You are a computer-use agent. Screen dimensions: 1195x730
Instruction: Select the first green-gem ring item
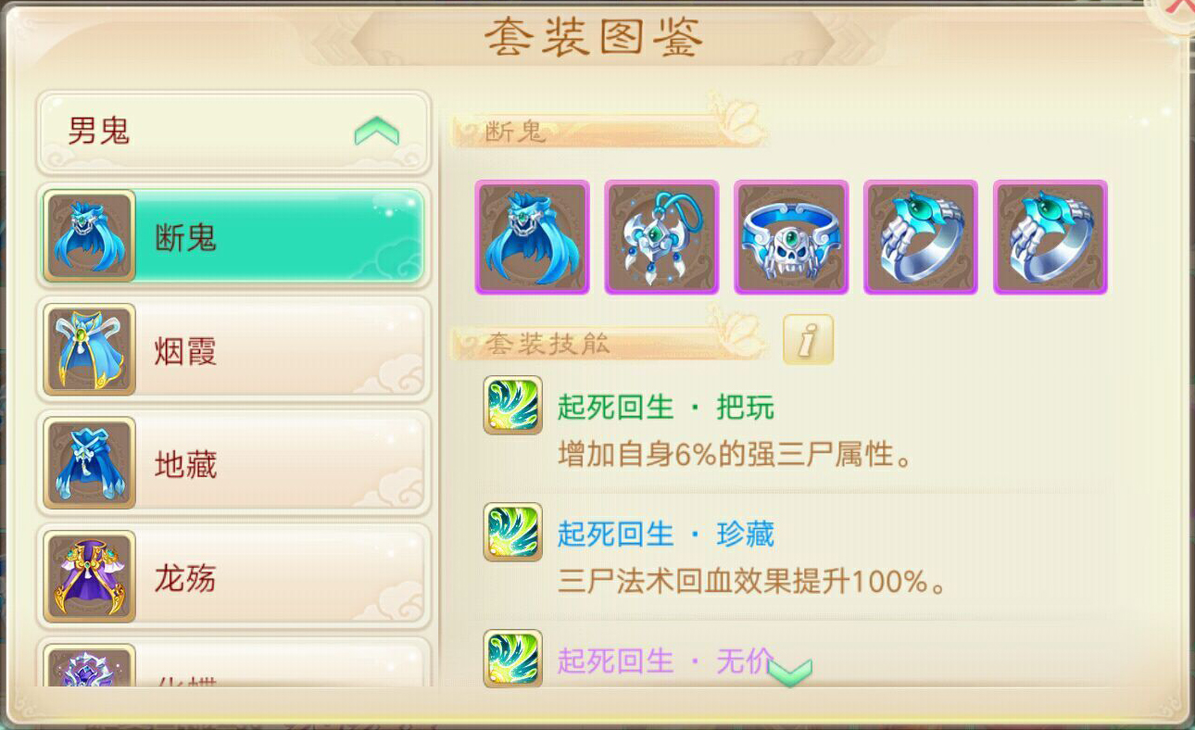tap(921, 237)
